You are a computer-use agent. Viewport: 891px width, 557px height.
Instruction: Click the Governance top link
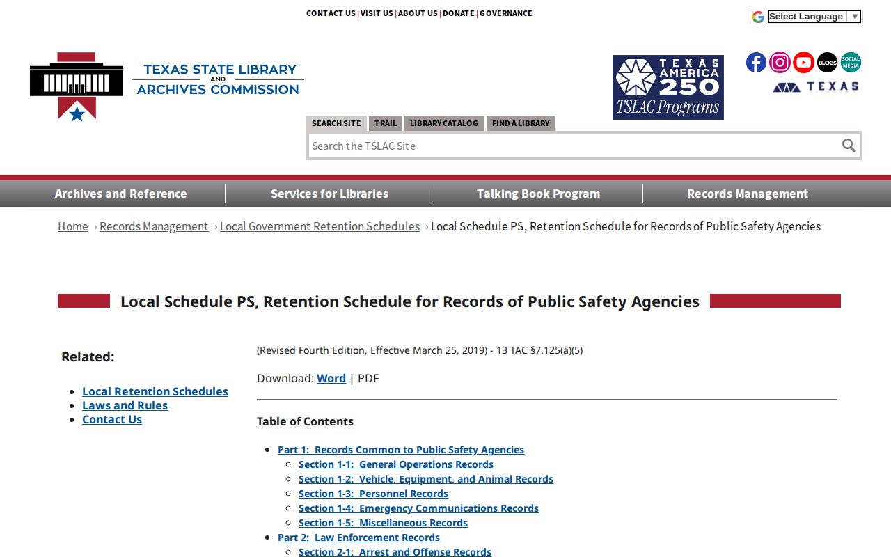pos(506,13)
